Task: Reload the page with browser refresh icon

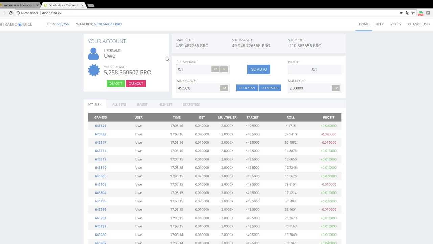Action: (x=10, y=13)
